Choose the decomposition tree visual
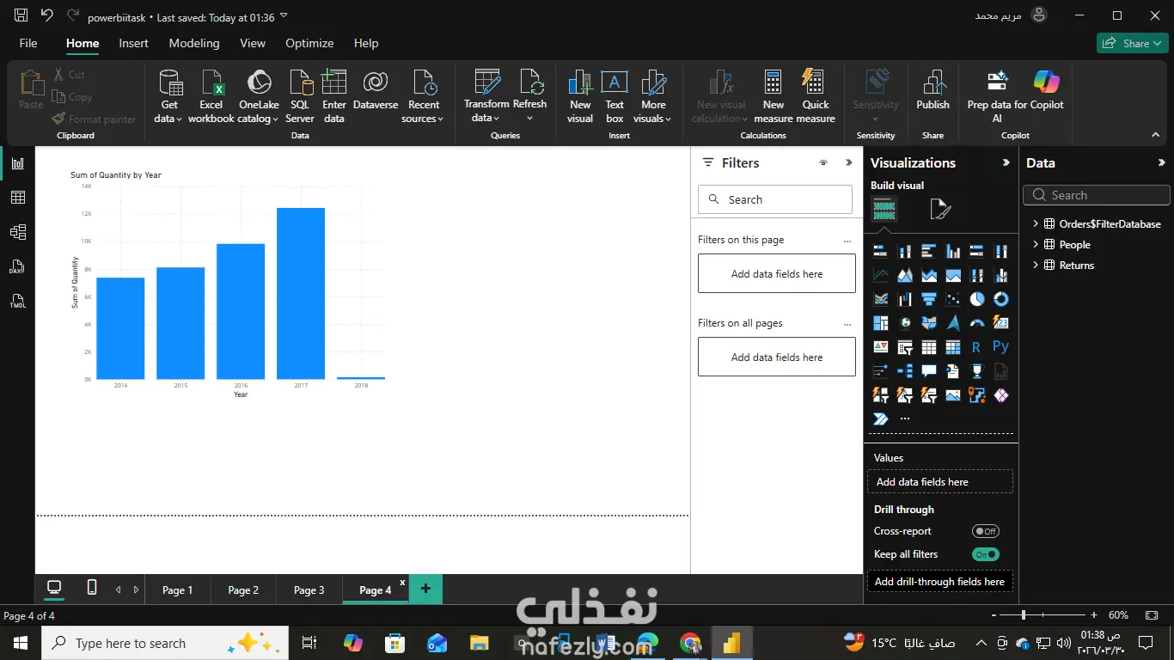This screenshot has height=660, width=1174. point(905,371)
